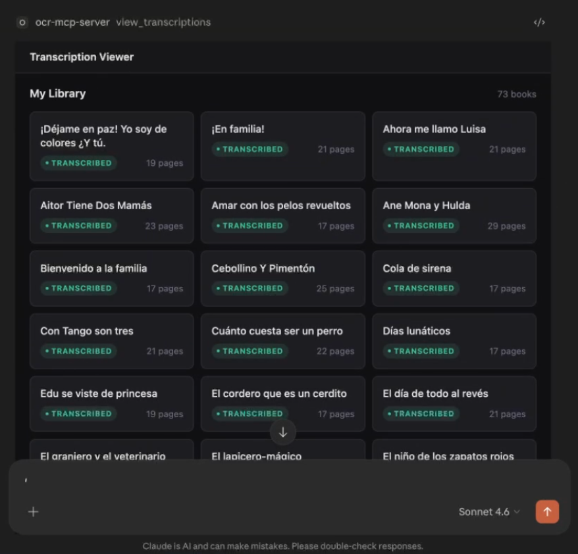Click TRANSCRIBED badge on Con Tango son tres

[78, 351]
